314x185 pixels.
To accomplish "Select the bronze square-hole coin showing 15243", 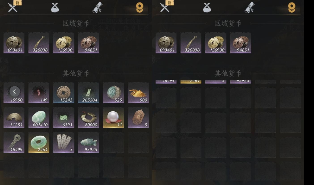I will tap(64, 93).
